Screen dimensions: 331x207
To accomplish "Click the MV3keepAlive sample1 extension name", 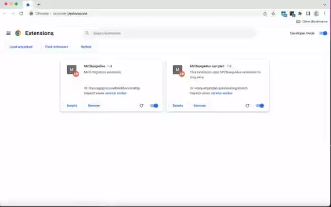I will [x=207, y=66].
